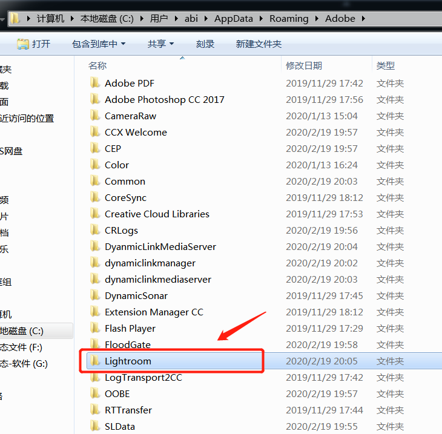This screenshot has width=442, height=434.
Task: Click the Flash Player folder icon
Action: (95, 328)
